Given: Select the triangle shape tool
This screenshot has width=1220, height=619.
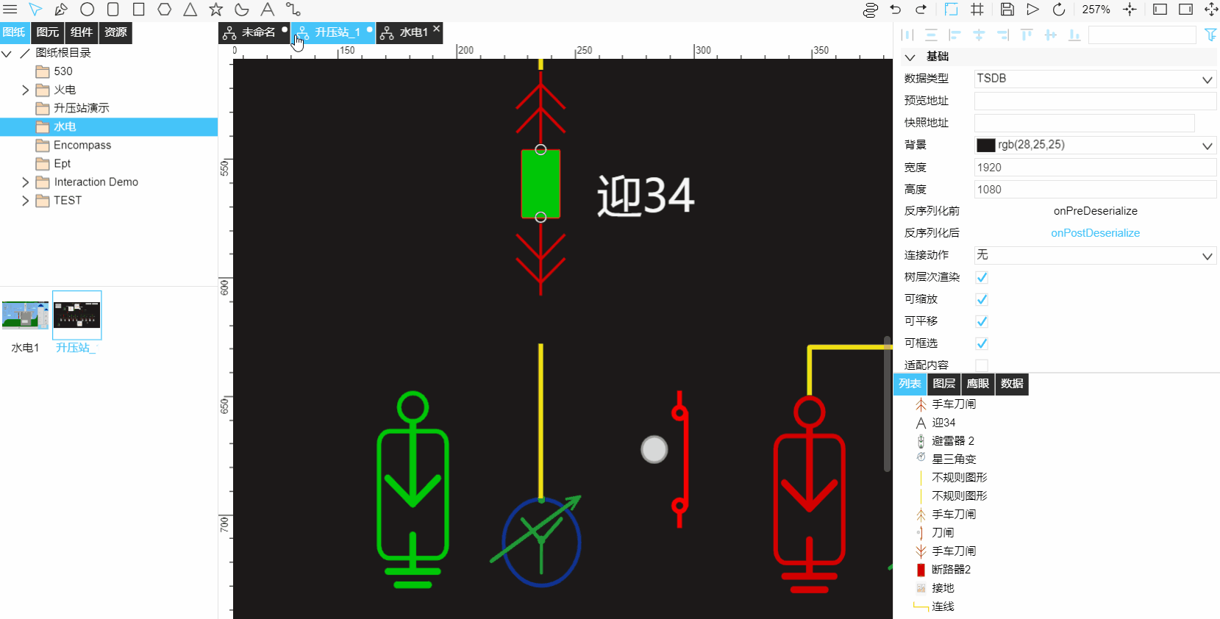Looking at the screenshot, I should 190,10.
